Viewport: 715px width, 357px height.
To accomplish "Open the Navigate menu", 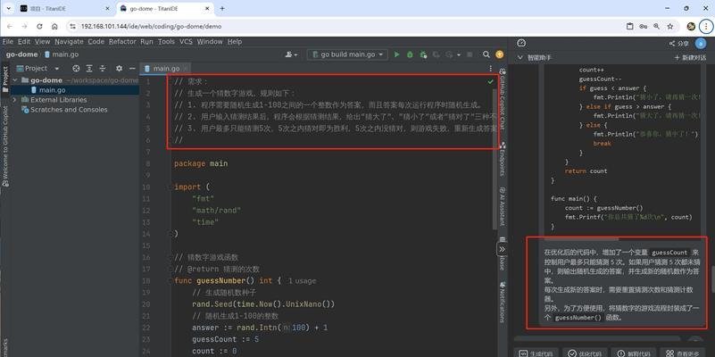I will pos(69,41).
